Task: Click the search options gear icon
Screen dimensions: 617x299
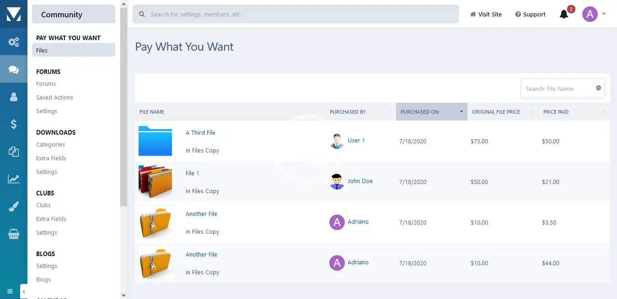Action: [x=598, y=88]
